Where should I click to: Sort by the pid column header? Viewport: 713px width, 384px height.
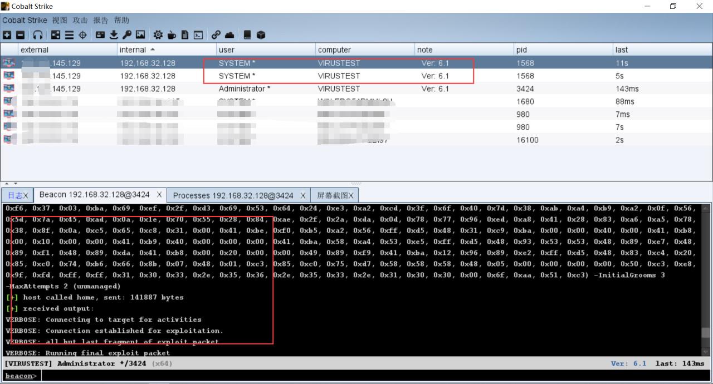pyautogui.click(x=564, y=50)
